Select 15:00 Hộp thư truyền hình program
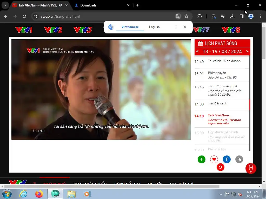The image size is (266, 199). [222, 136]
